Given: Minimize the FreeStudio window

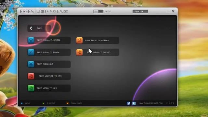Looking at the screenshot, I should (169, 12).
